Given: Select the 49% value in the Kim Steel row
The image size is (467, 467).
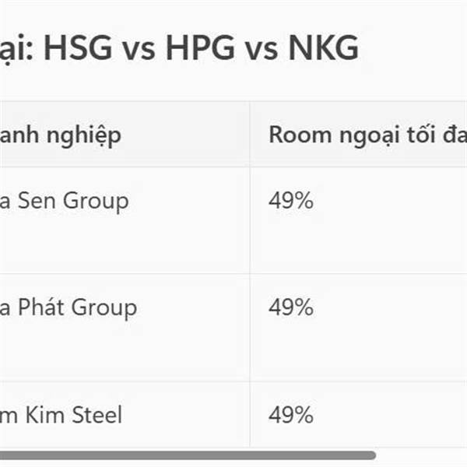Looking at the screenshot, I should point(290,415).
